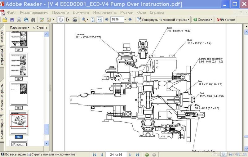
Task: Select page 32 thumbnail
Action: pyautogui.click(x=19, y=65)
